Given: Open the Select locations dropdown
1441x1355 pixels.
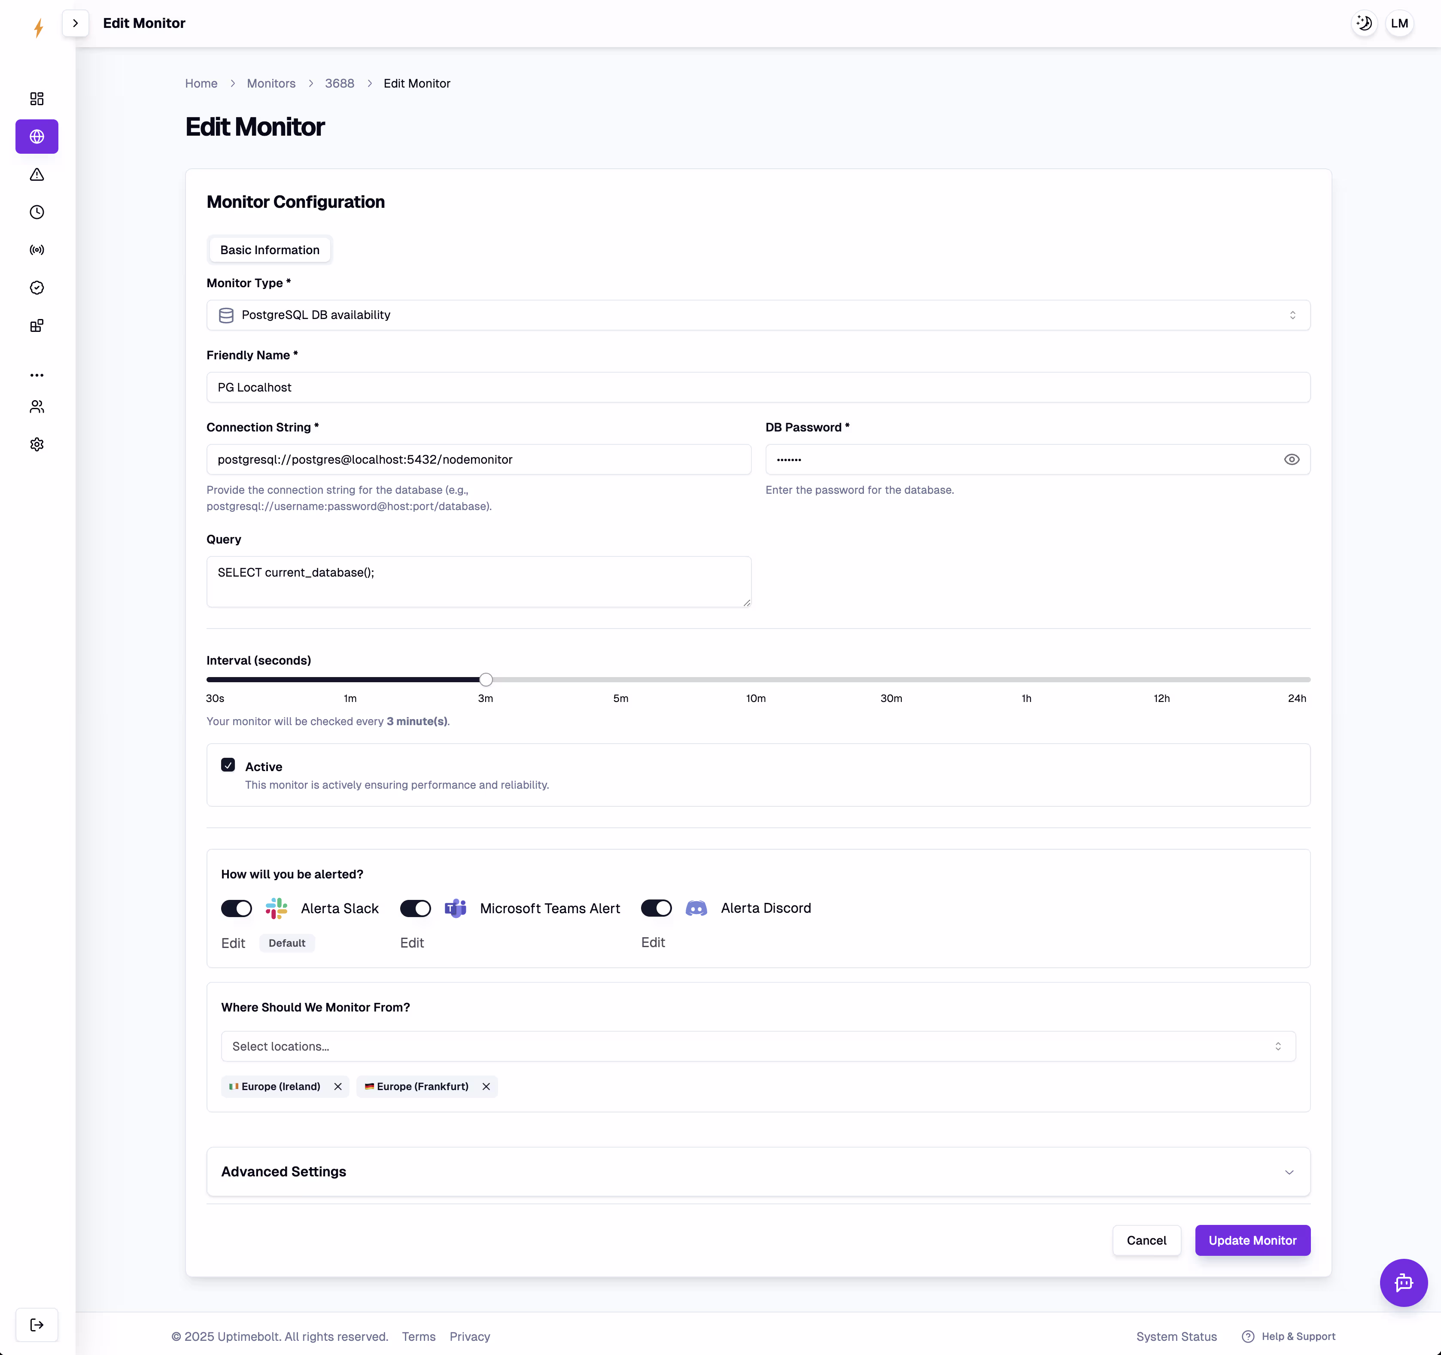Looking at the screenshot, I should pyautogui.click(x=757, y=1046).
